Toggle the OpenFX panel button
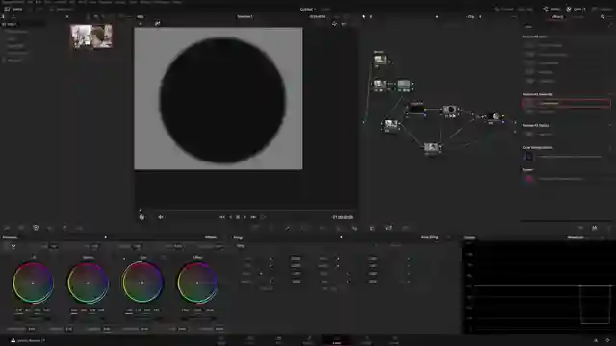This screenshot has height=346, width=616. (576, 9)
